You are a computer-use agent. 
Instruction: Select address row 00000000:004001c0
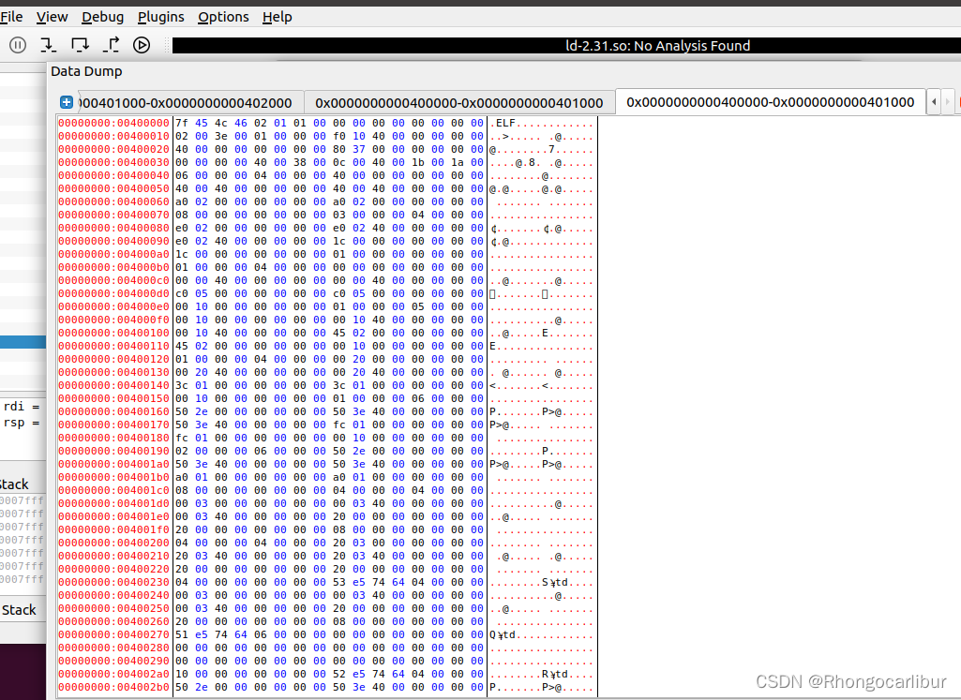[114, 490]
